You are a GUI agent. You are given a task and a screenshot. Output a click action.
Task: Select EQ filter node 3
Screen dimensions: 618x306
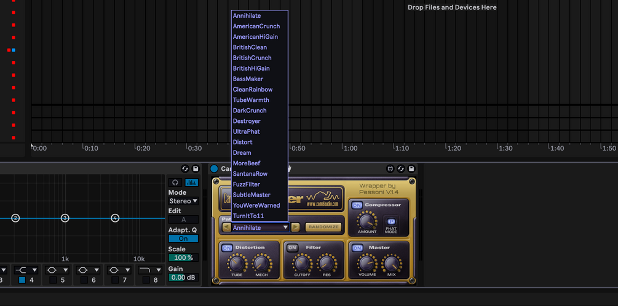65,218
